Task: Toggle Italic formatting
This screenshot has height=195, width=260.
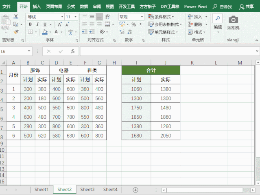Action: [x=37, y=24]
